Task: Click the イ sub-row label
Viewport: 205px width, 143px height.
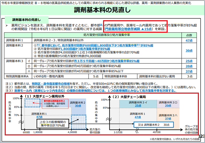Action: point(29,61)
